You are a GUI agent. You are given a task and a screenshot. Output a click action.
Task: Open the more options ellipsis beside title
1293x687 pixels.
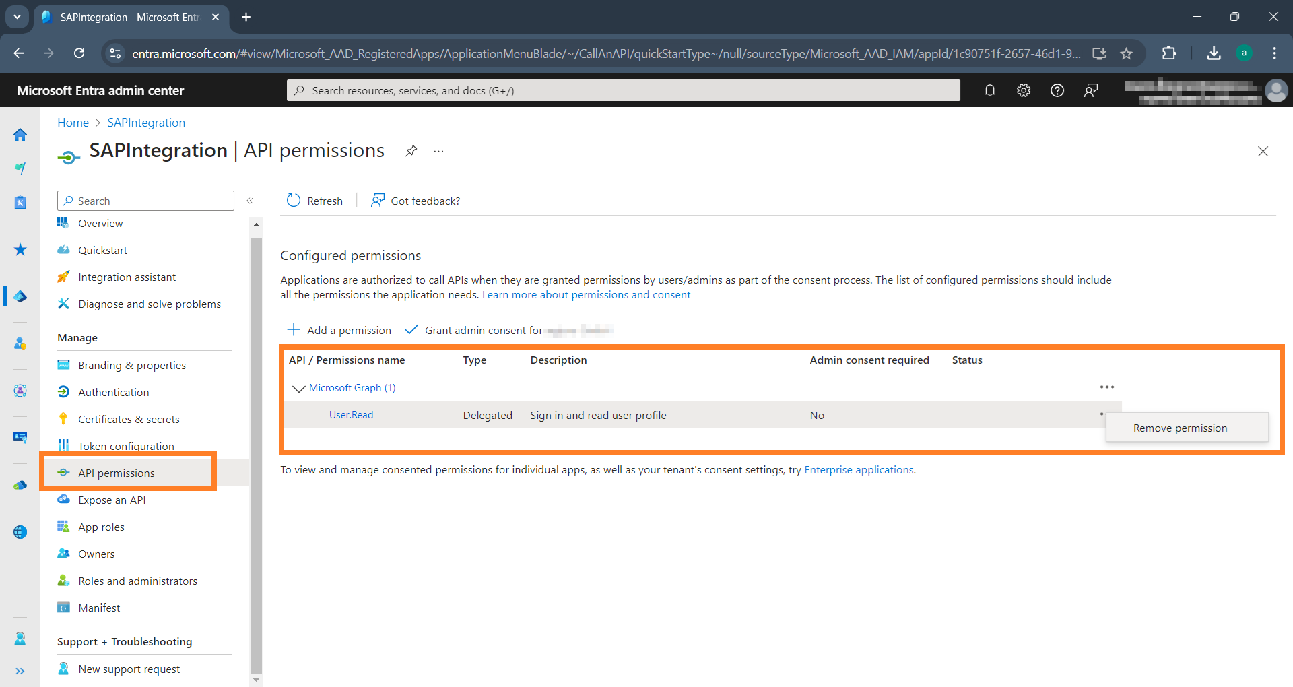click(x=438, y=151)
